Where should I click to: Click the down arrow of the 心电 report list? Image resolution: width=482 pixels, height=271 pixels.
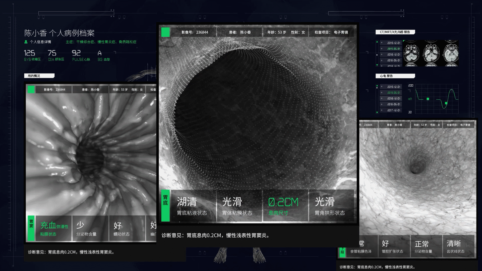point(377,112)
